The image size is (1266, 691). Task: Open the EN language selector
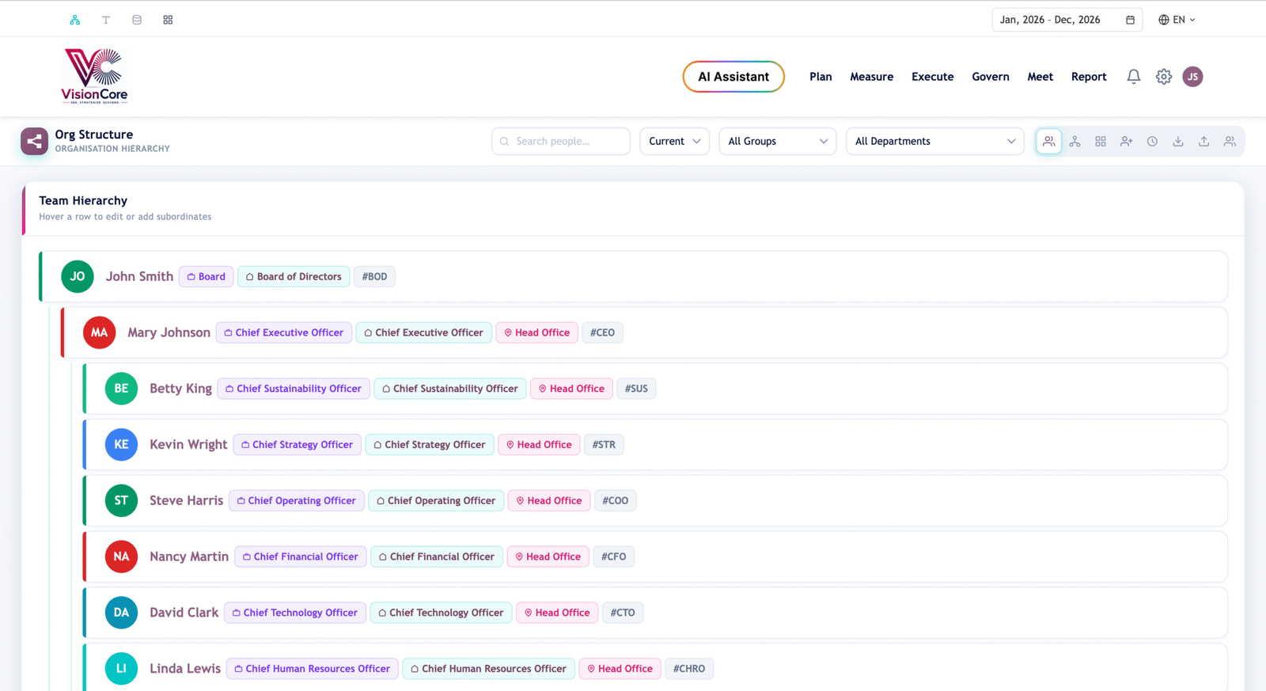coord(1177,20)
